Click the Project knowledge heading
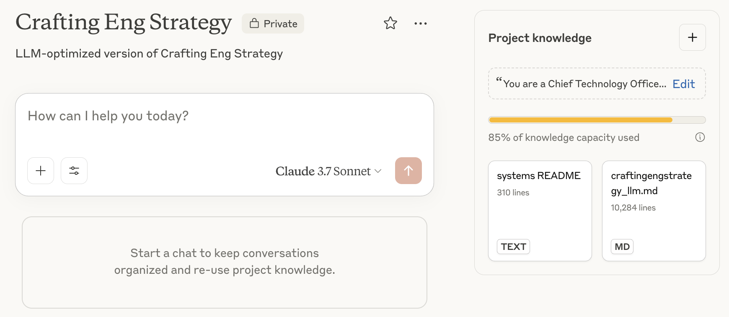The width and height of the screenshot is (729, 317). 540,38
